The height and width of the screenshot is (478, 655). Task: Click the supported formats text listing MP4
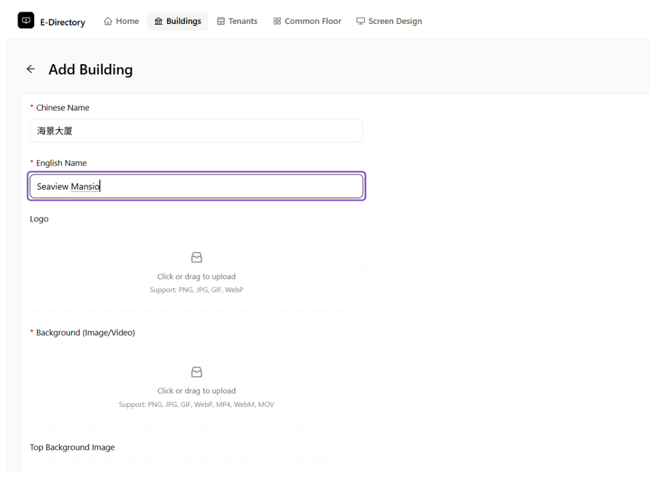coord(196,405)
